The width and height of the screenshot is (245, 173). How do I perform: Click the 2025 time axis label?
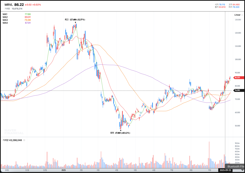tap(64, 170)
